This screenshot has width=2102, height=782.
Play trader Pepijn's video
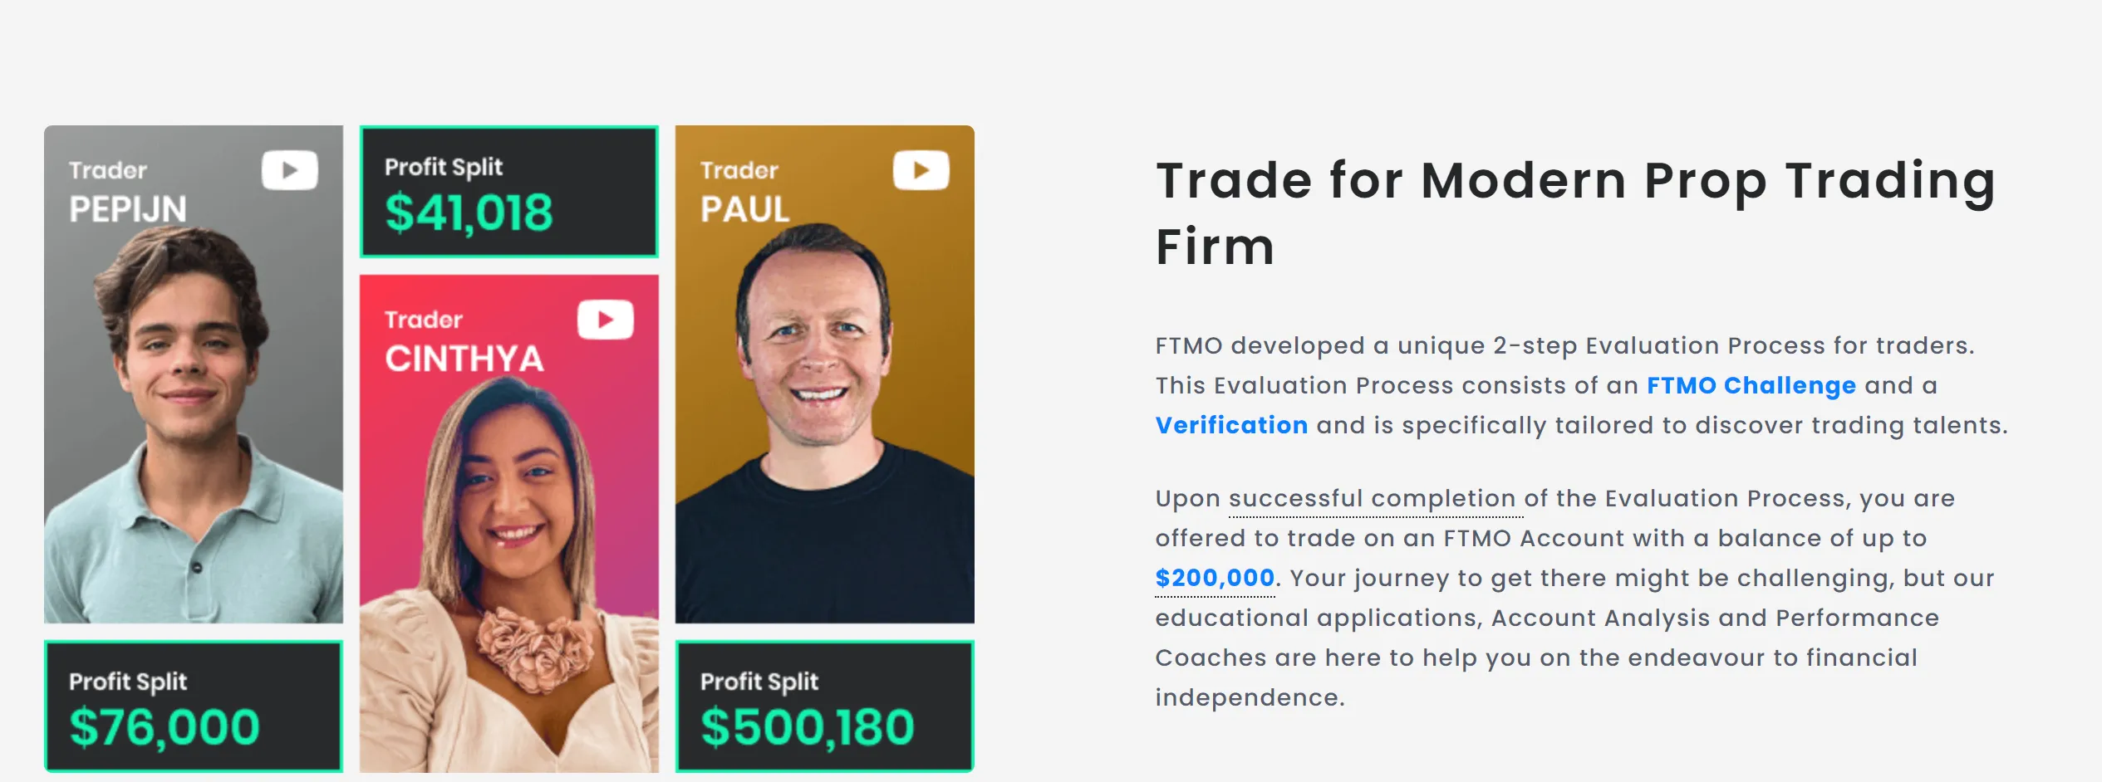(x=289, y=170)
